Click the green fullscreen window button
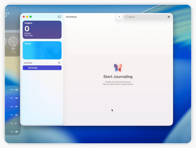This screenshot has width=196, height=148. point(31,17)
